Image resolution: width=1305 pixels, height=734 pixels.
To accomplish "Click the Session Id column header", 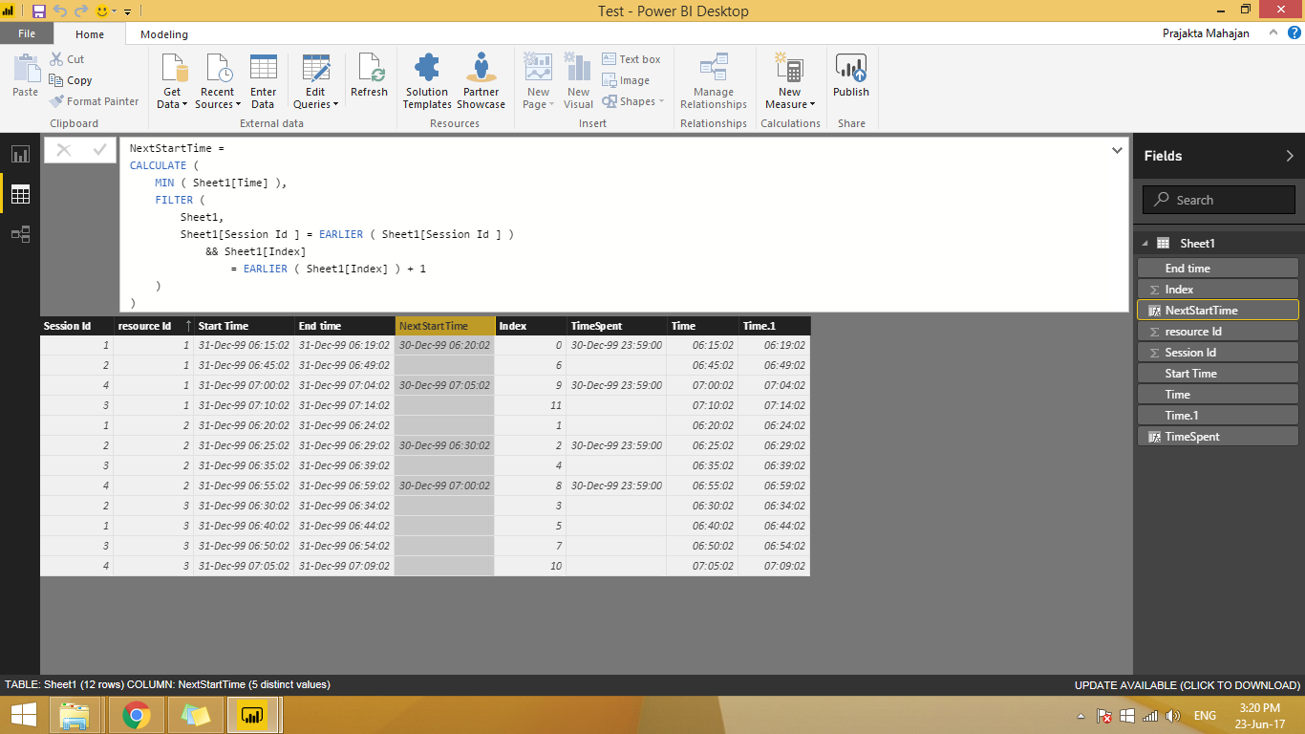I will pyautogui.click(x=76, y=326).
